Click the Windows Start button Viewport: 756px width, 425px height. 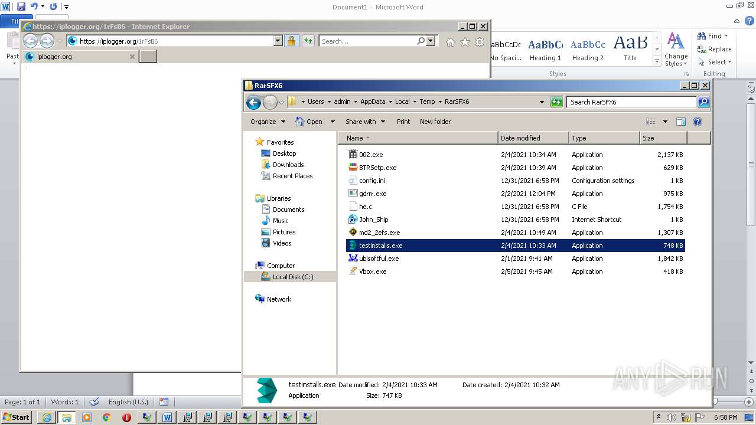tap(16, 417)
